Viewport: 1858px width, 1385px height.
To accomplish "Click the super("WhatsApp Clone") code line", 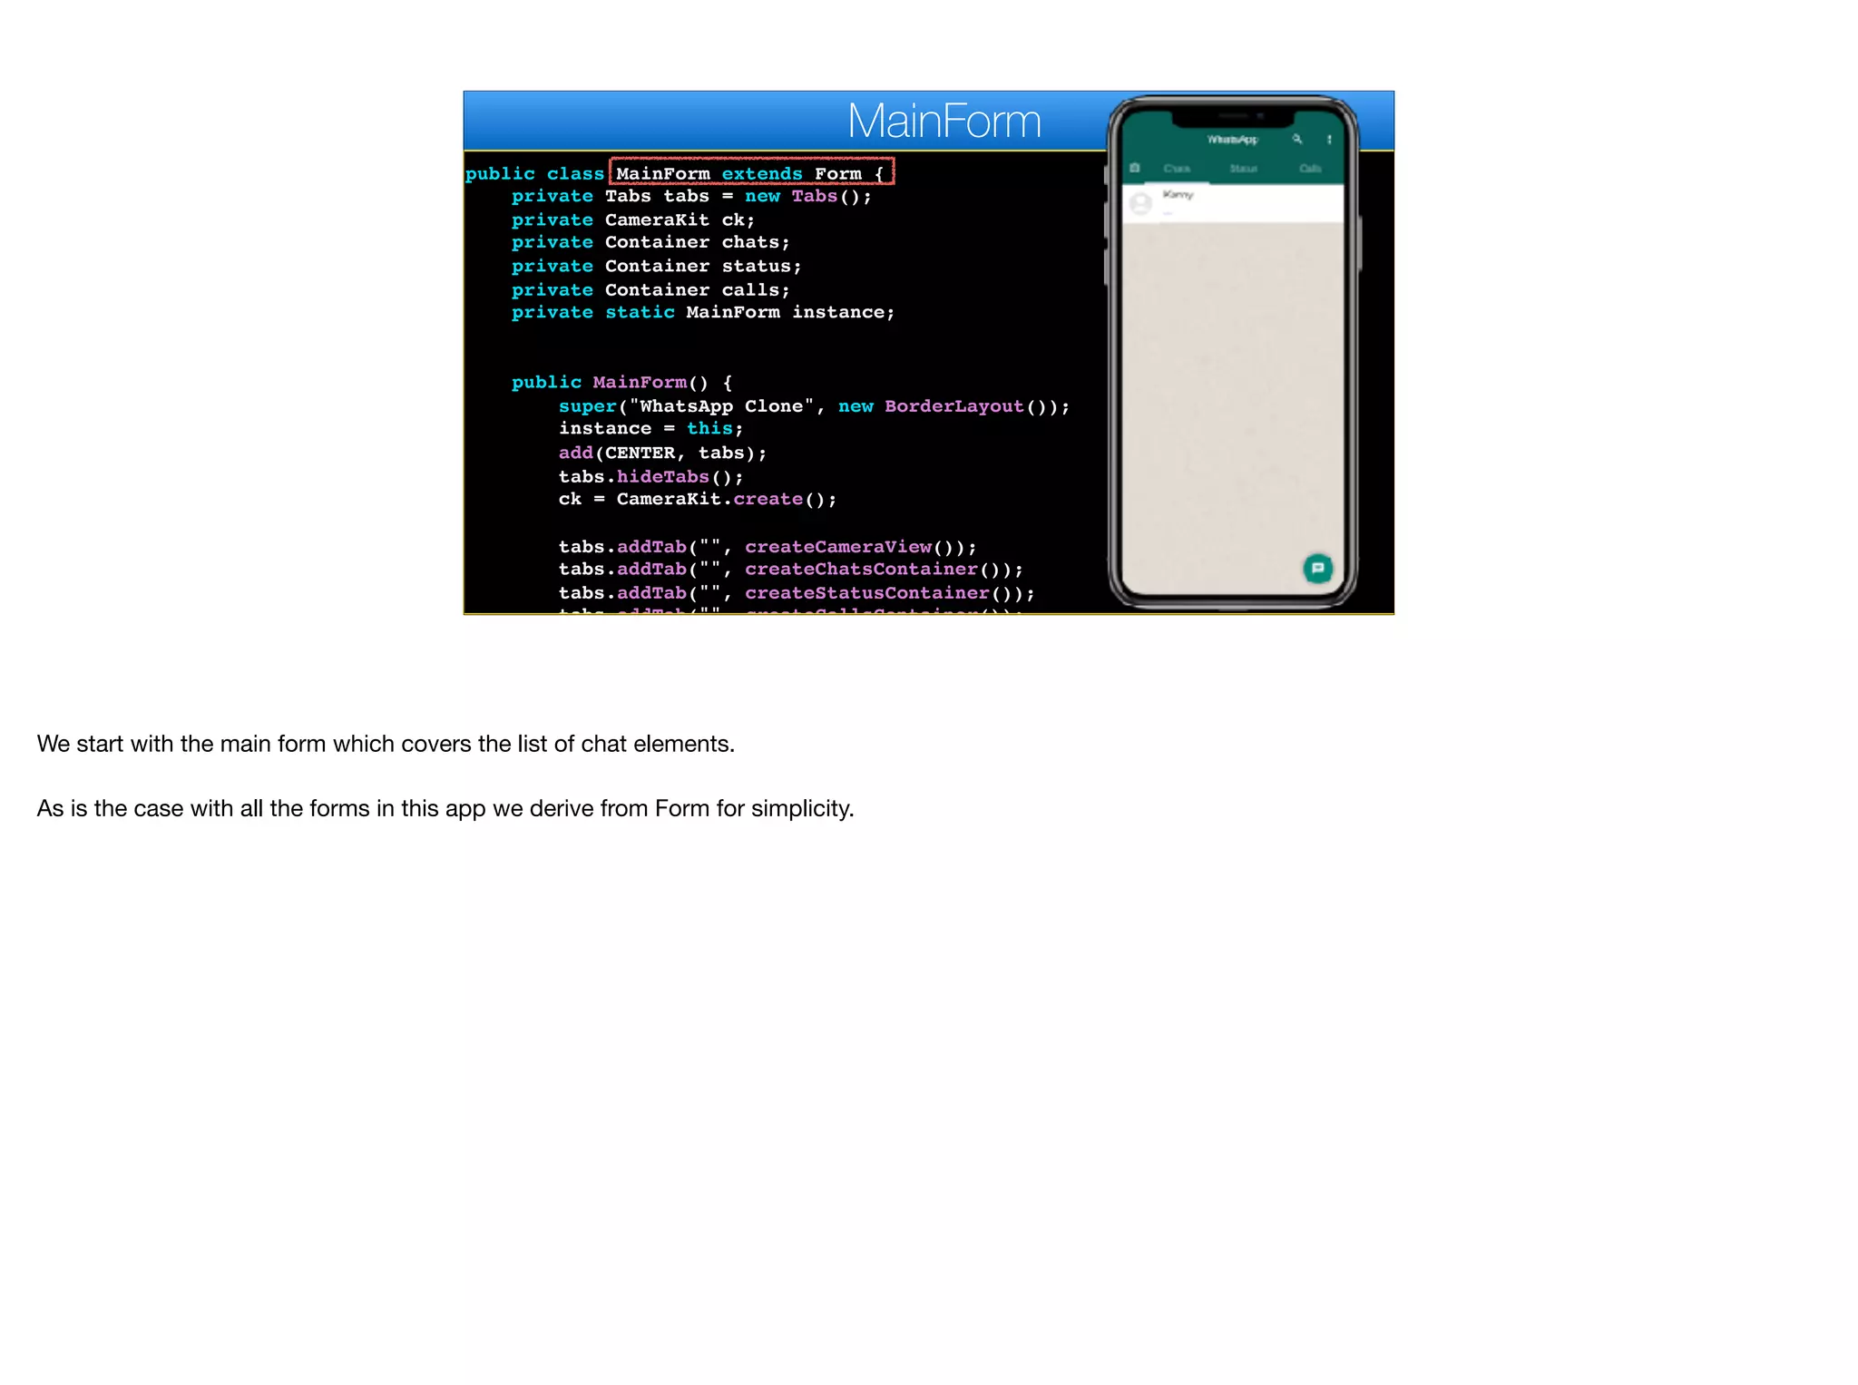I will (814, 406).
